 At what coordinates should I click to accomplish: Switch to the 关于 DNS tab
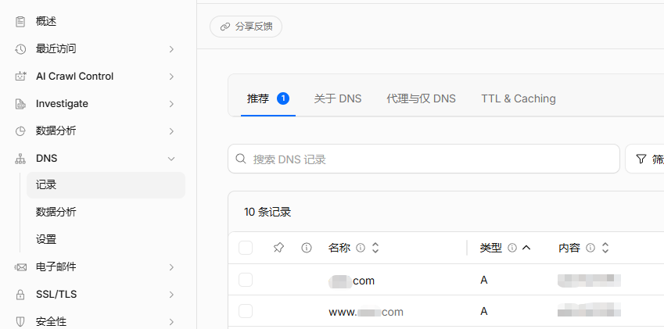click(x=338, y=99)
